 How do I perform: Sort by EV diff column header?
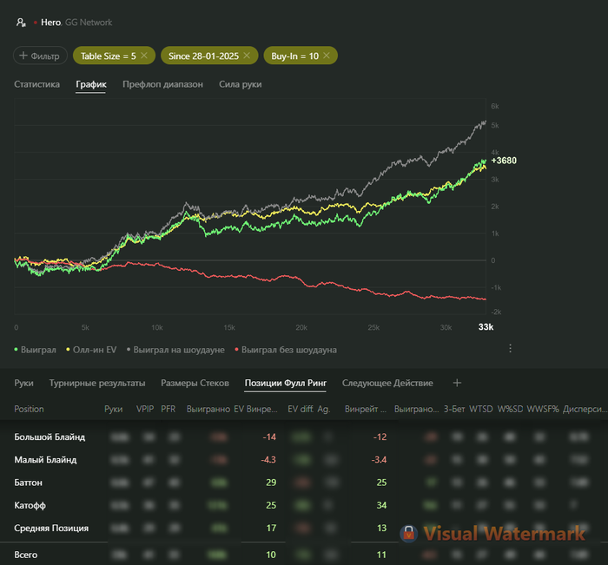click(301, 409)
